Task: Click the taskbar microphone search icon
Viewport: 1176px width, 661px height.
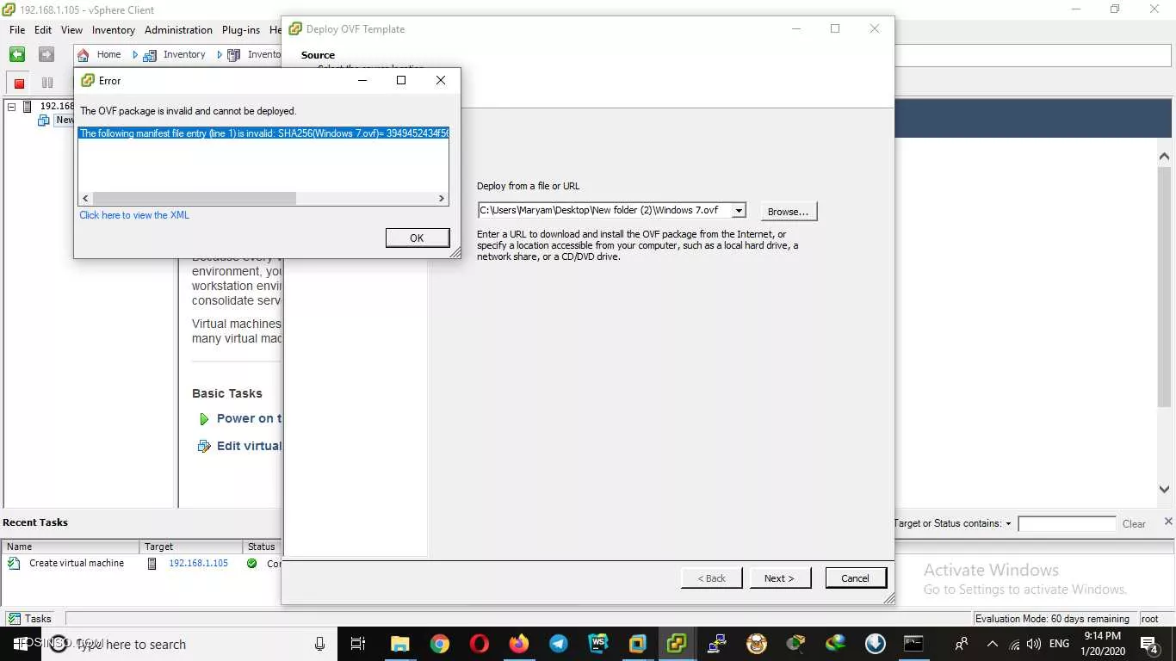Action: pos(320,644)
